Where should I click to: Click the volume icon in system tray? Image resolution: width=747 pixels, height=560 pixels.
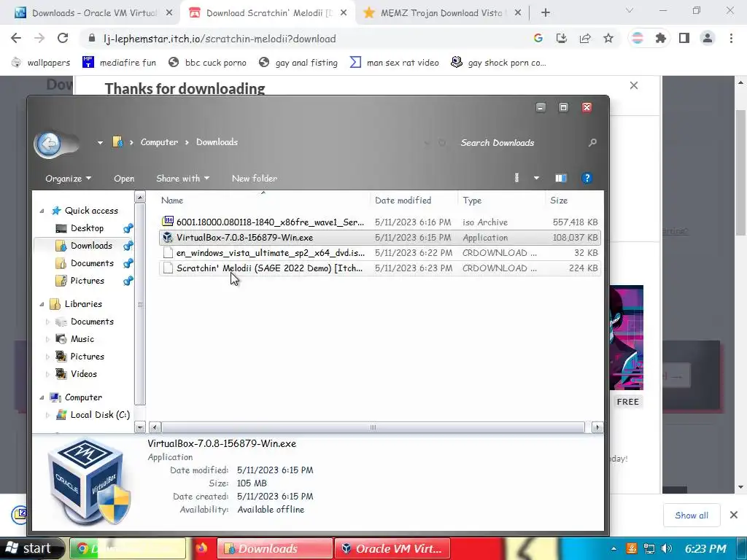[x=667, y=548]
